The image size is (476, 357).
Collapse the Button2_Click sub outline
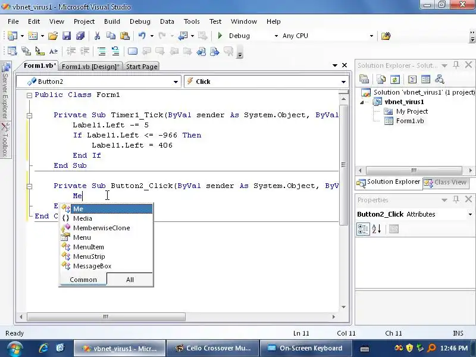point(29,186)
